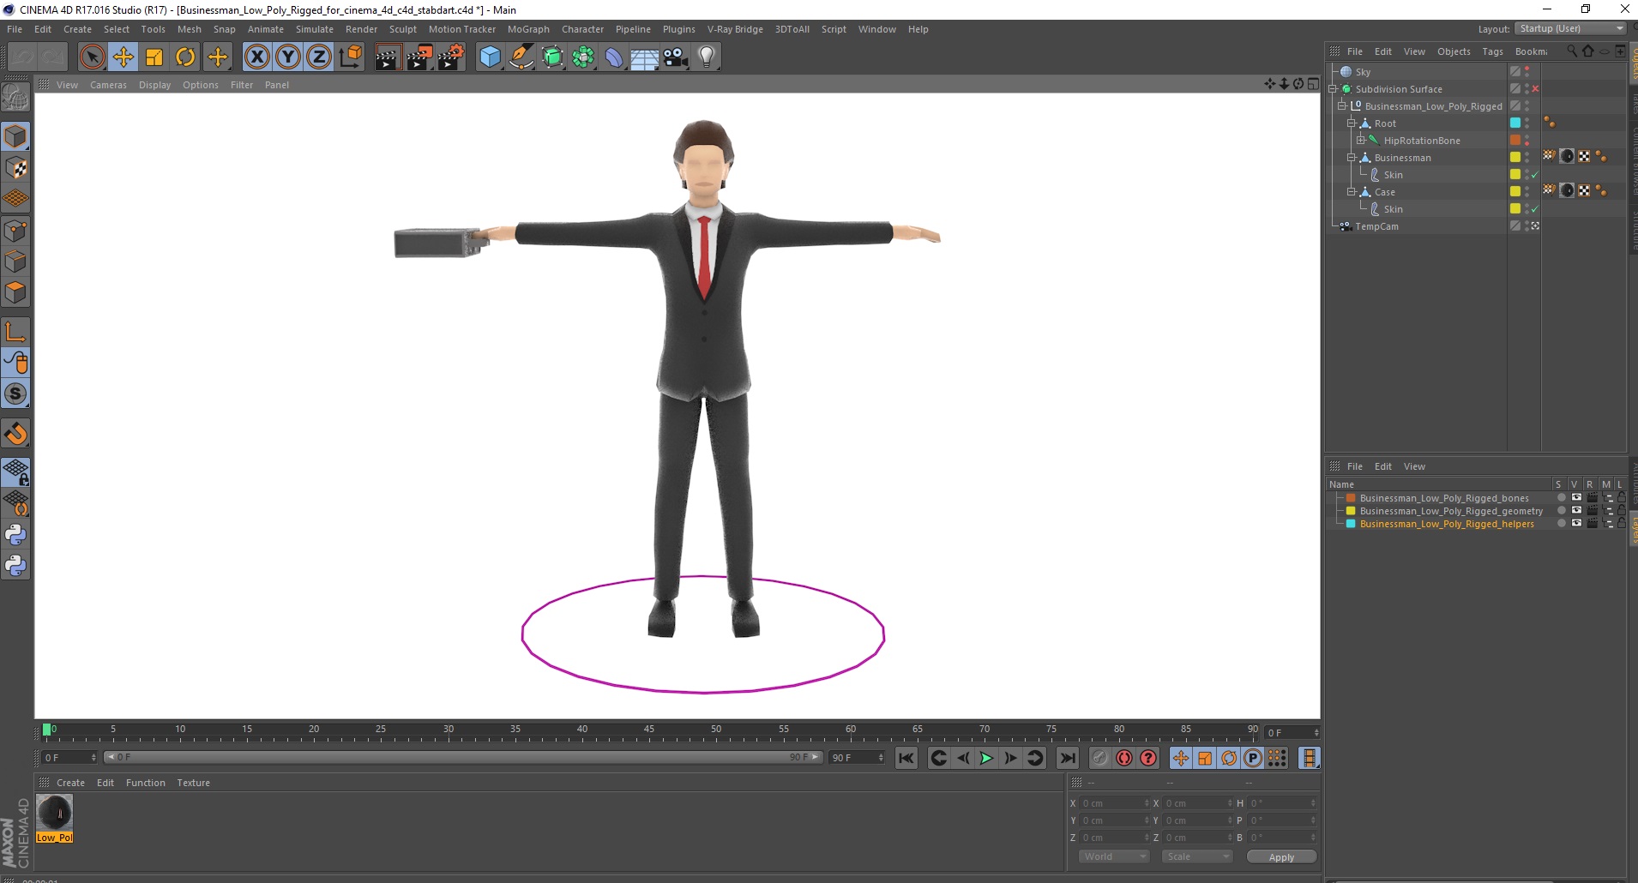Screen dimensions: 1638x883
Task: Open the V-Ray Bridge menu
Action: tap(735, 29)
